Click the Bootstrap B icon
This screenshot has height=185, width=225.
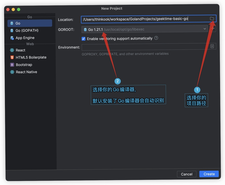coord(12,65)
